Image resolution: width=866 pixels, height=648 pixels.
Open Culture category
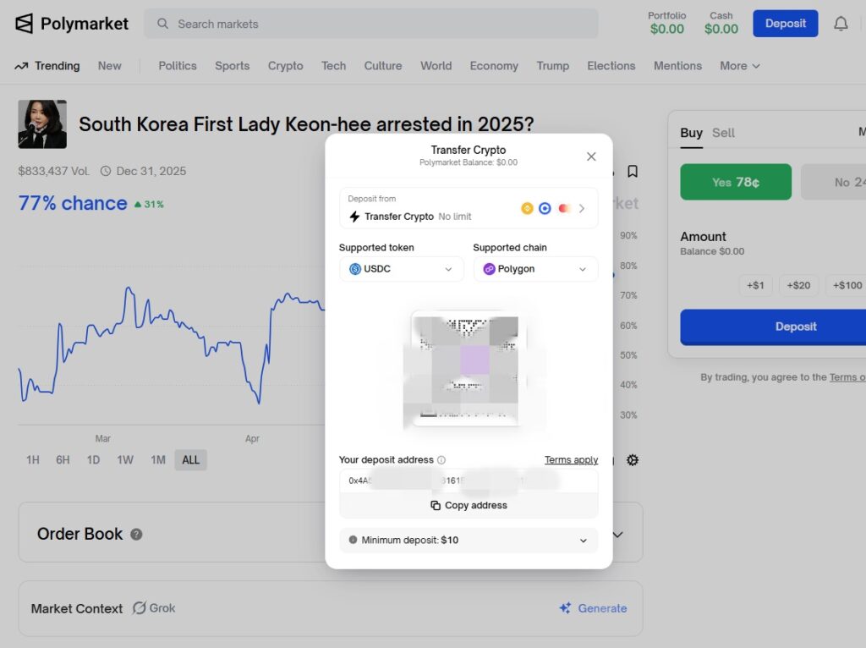pos(383,66)
